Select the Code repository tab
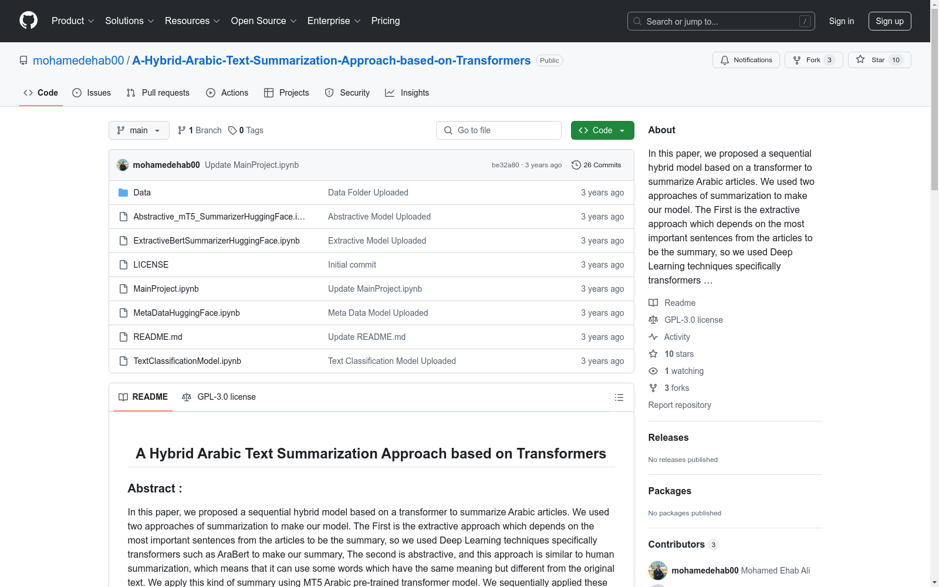This screenshot has height=587, width=939. (x=41, y=93)
